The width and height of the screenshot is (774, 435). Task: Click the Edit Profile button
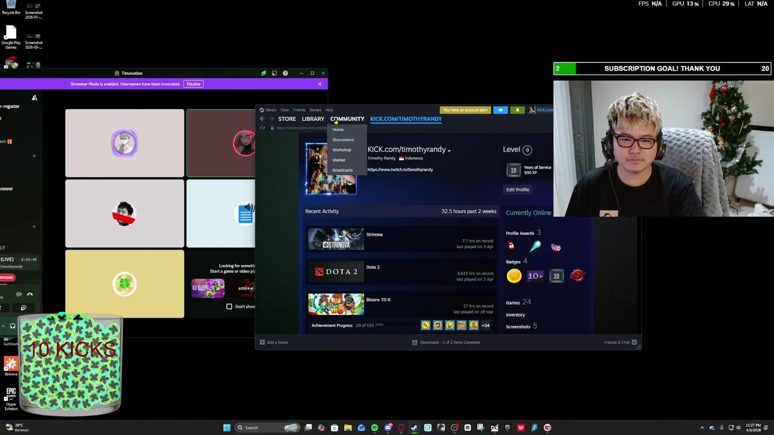[x=518, y=190]
